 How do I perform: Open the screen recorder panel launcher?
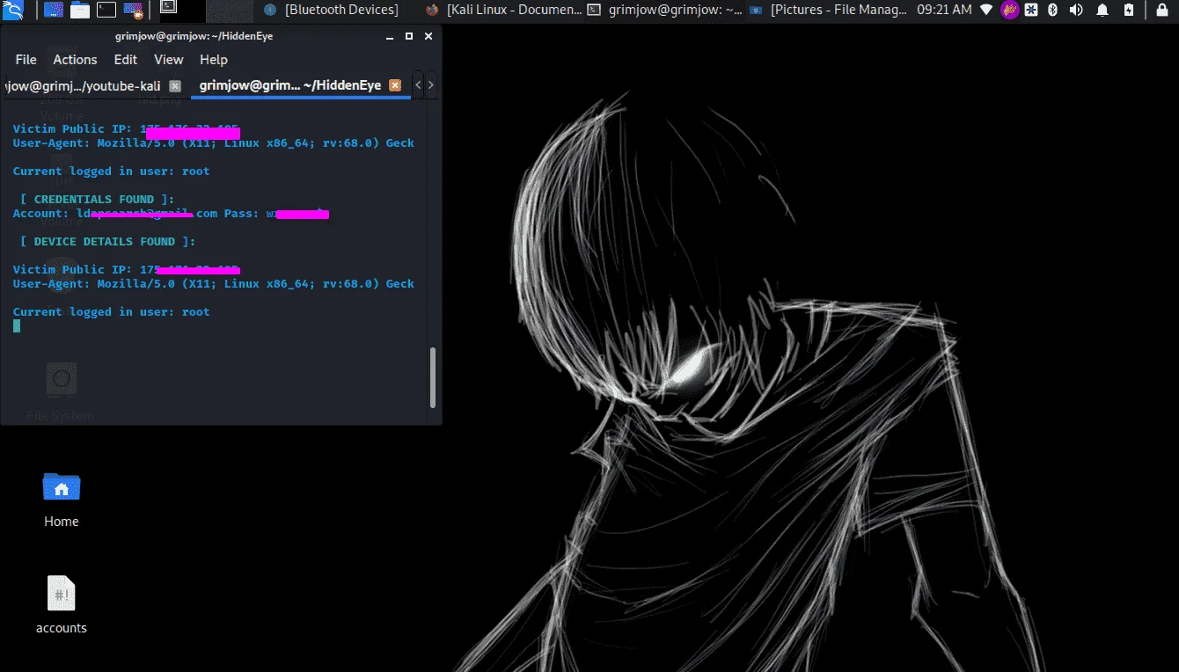click(x=134, y=11)
